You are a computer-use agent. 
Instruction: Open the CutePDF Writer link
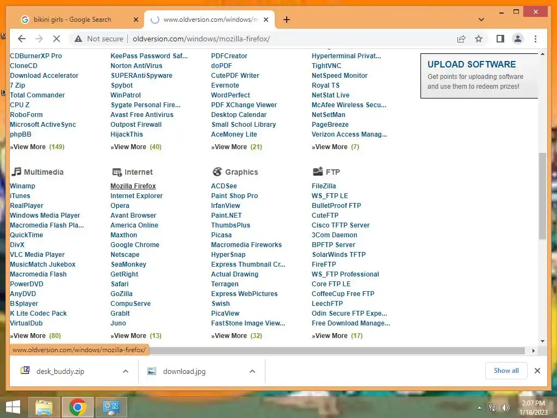(x=235, y=75)
